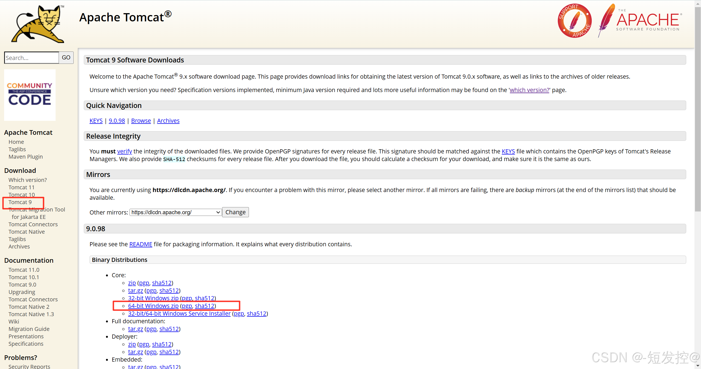Image resolution: width=701 pixels, height=369 pixels.
Task: Click the Search input field
Action: pos(31,58)
